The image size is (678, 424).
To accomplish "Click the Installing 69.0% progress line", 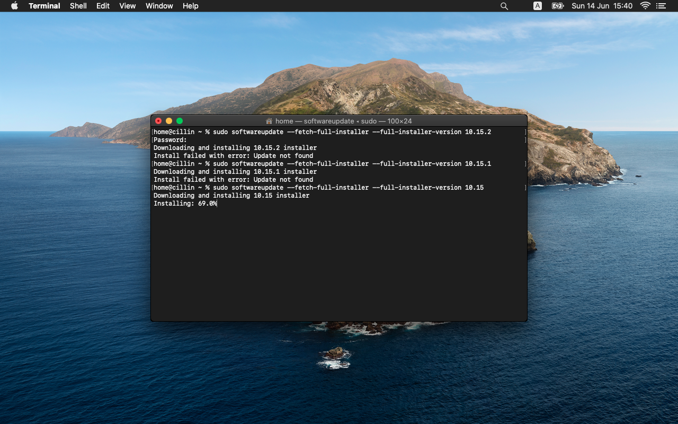I will [185, 204].
